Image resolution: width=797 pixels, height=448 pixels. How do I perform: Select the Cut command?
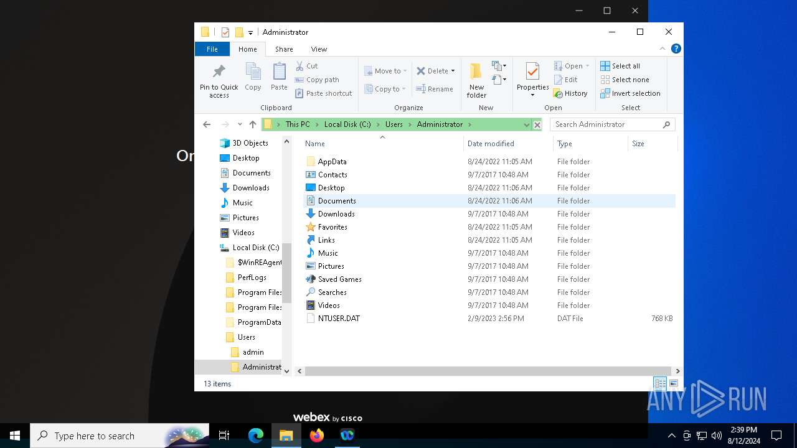[307, 66]
